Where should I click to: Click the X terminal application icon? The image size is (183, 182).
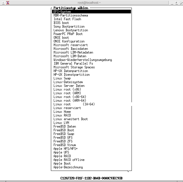tap(8, 3)
